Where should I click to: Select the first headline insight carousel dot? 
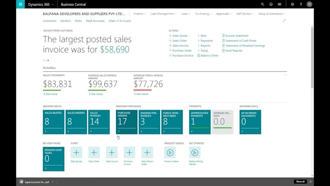tap(44, 60)
